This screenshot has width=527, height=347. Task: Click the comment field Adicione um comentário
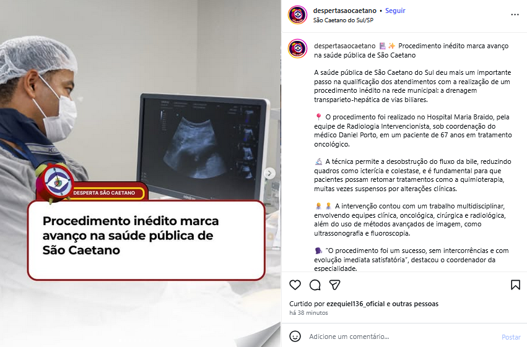(x=402, y=336)
